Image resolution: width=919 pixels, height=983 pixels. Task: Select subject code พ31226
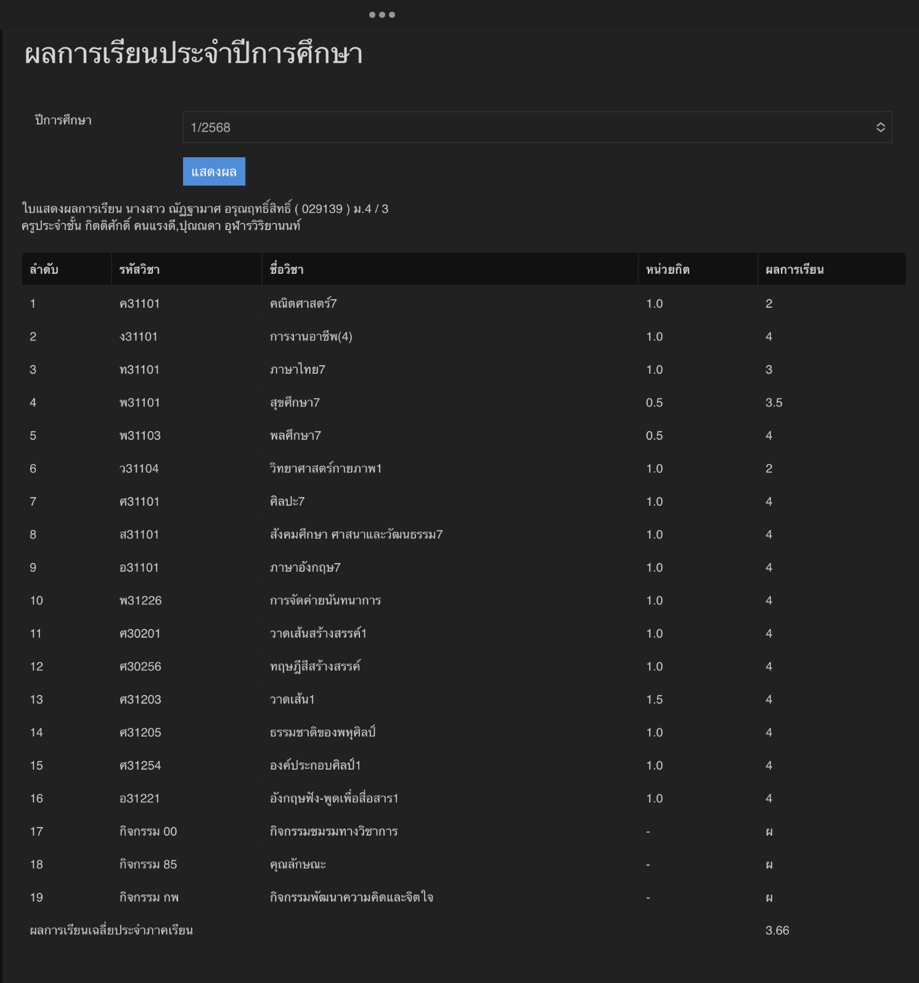tap(141, 601)
